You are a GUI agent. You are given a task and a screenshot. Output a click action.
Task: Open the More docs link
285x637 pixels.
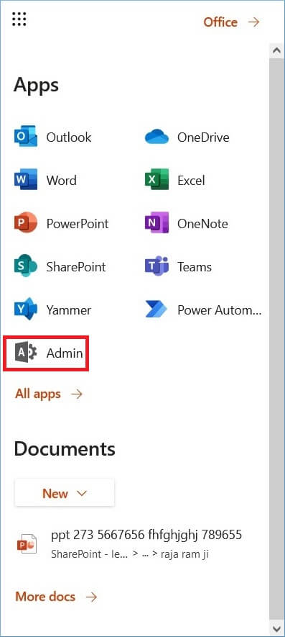(x=56, y=597)
